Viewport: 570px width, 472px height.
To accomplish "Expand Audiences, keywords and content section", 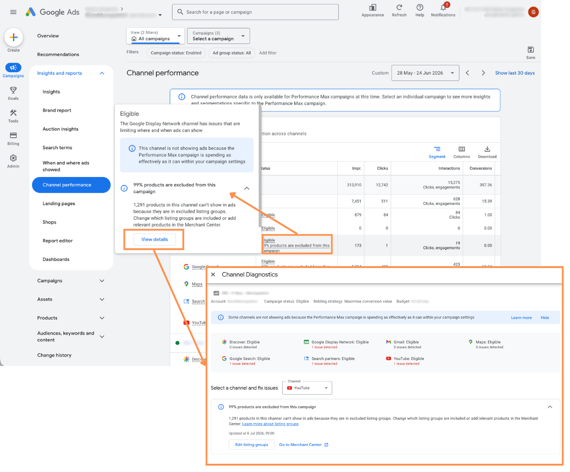I will (102, 337).
